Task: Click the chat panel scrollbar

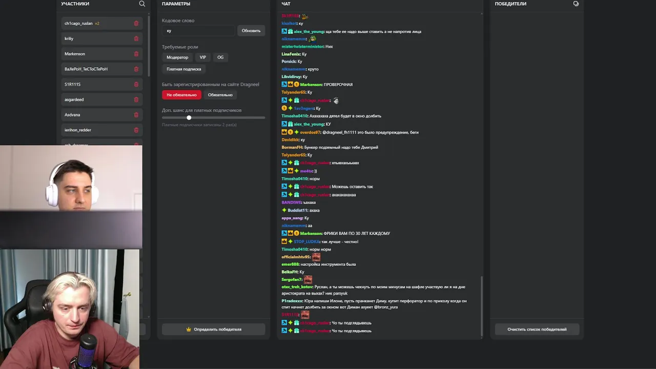Action: tap(481, 306)
